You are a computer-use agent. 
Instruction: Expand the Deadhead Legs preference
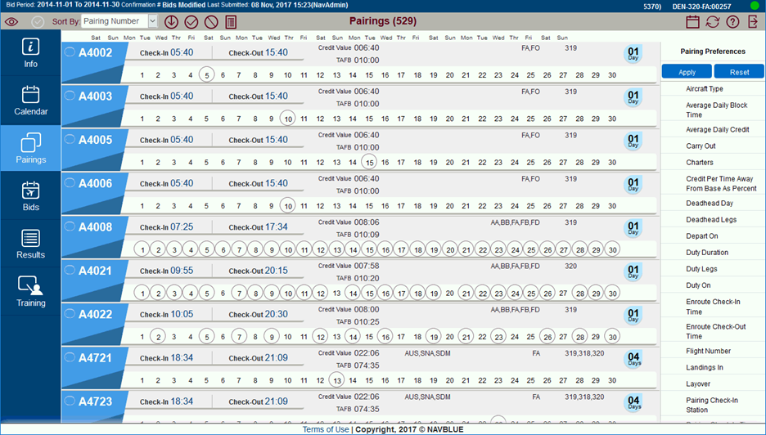pyautogui.click(x=711, y=220)
